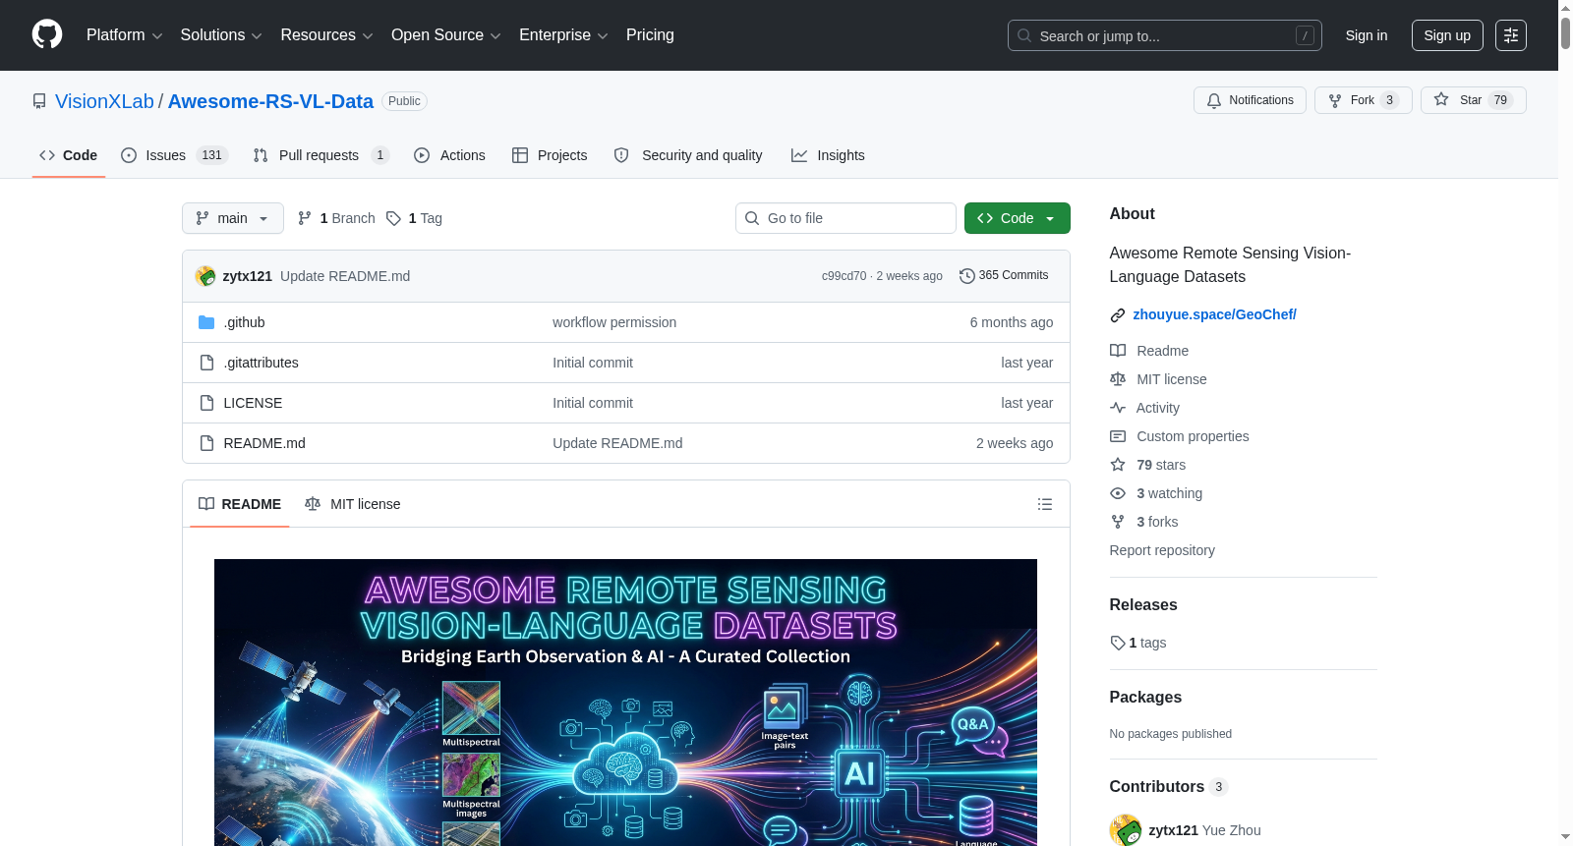This screenshot has width=1573, height=846.
Task: Star the Awesome-RS-VL-Data repository
Action: 1473,100
